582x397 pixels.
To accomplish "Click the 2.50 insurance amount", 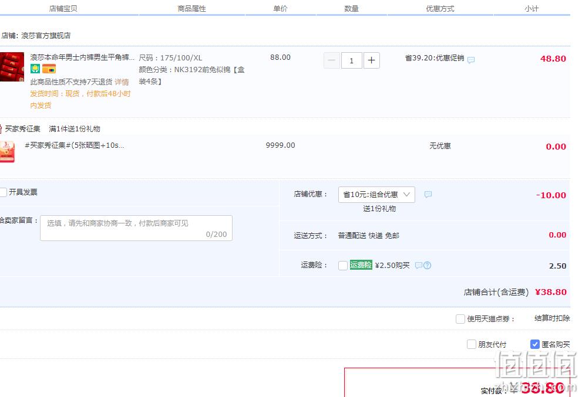I will (x=557, y=266).
